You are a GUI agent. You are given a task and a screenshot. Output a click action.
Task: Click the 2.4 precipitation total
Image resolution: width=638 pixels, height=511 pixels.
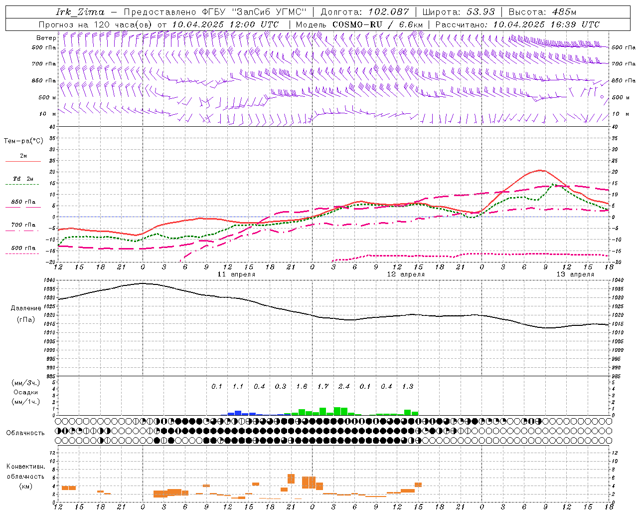[344, 386]
